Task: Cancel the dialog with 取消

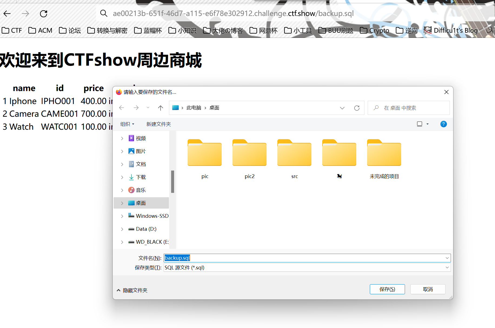Action: click(x=427, y=289)
